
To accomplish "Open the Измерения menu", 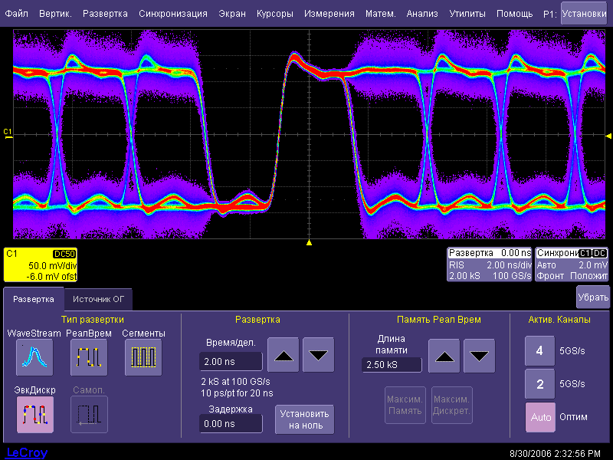I will coord(329,14).
